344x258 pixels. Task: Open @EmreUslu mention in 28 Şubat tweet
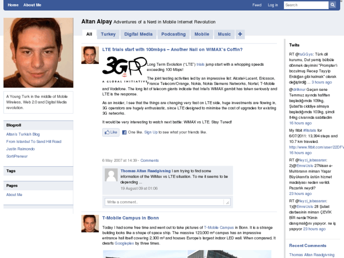(x=305, y=206)
